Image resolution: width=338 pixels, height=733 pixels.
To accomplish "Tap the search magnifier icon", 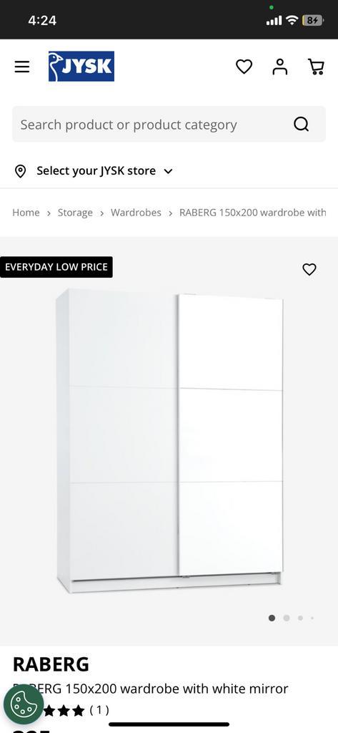I will tap(301, 125).
